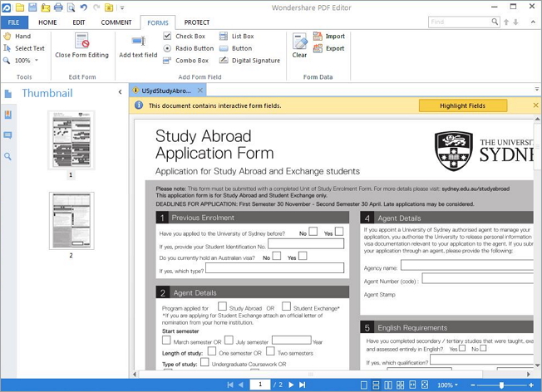Tick the March semester checkbox
Viewport: 542px width, 392px height.
tap(166, 340)
